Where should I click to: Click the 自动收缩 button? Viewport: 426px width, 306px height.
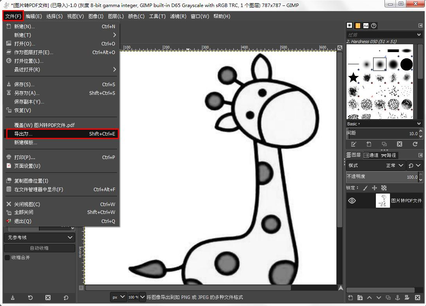click(40, 248)
